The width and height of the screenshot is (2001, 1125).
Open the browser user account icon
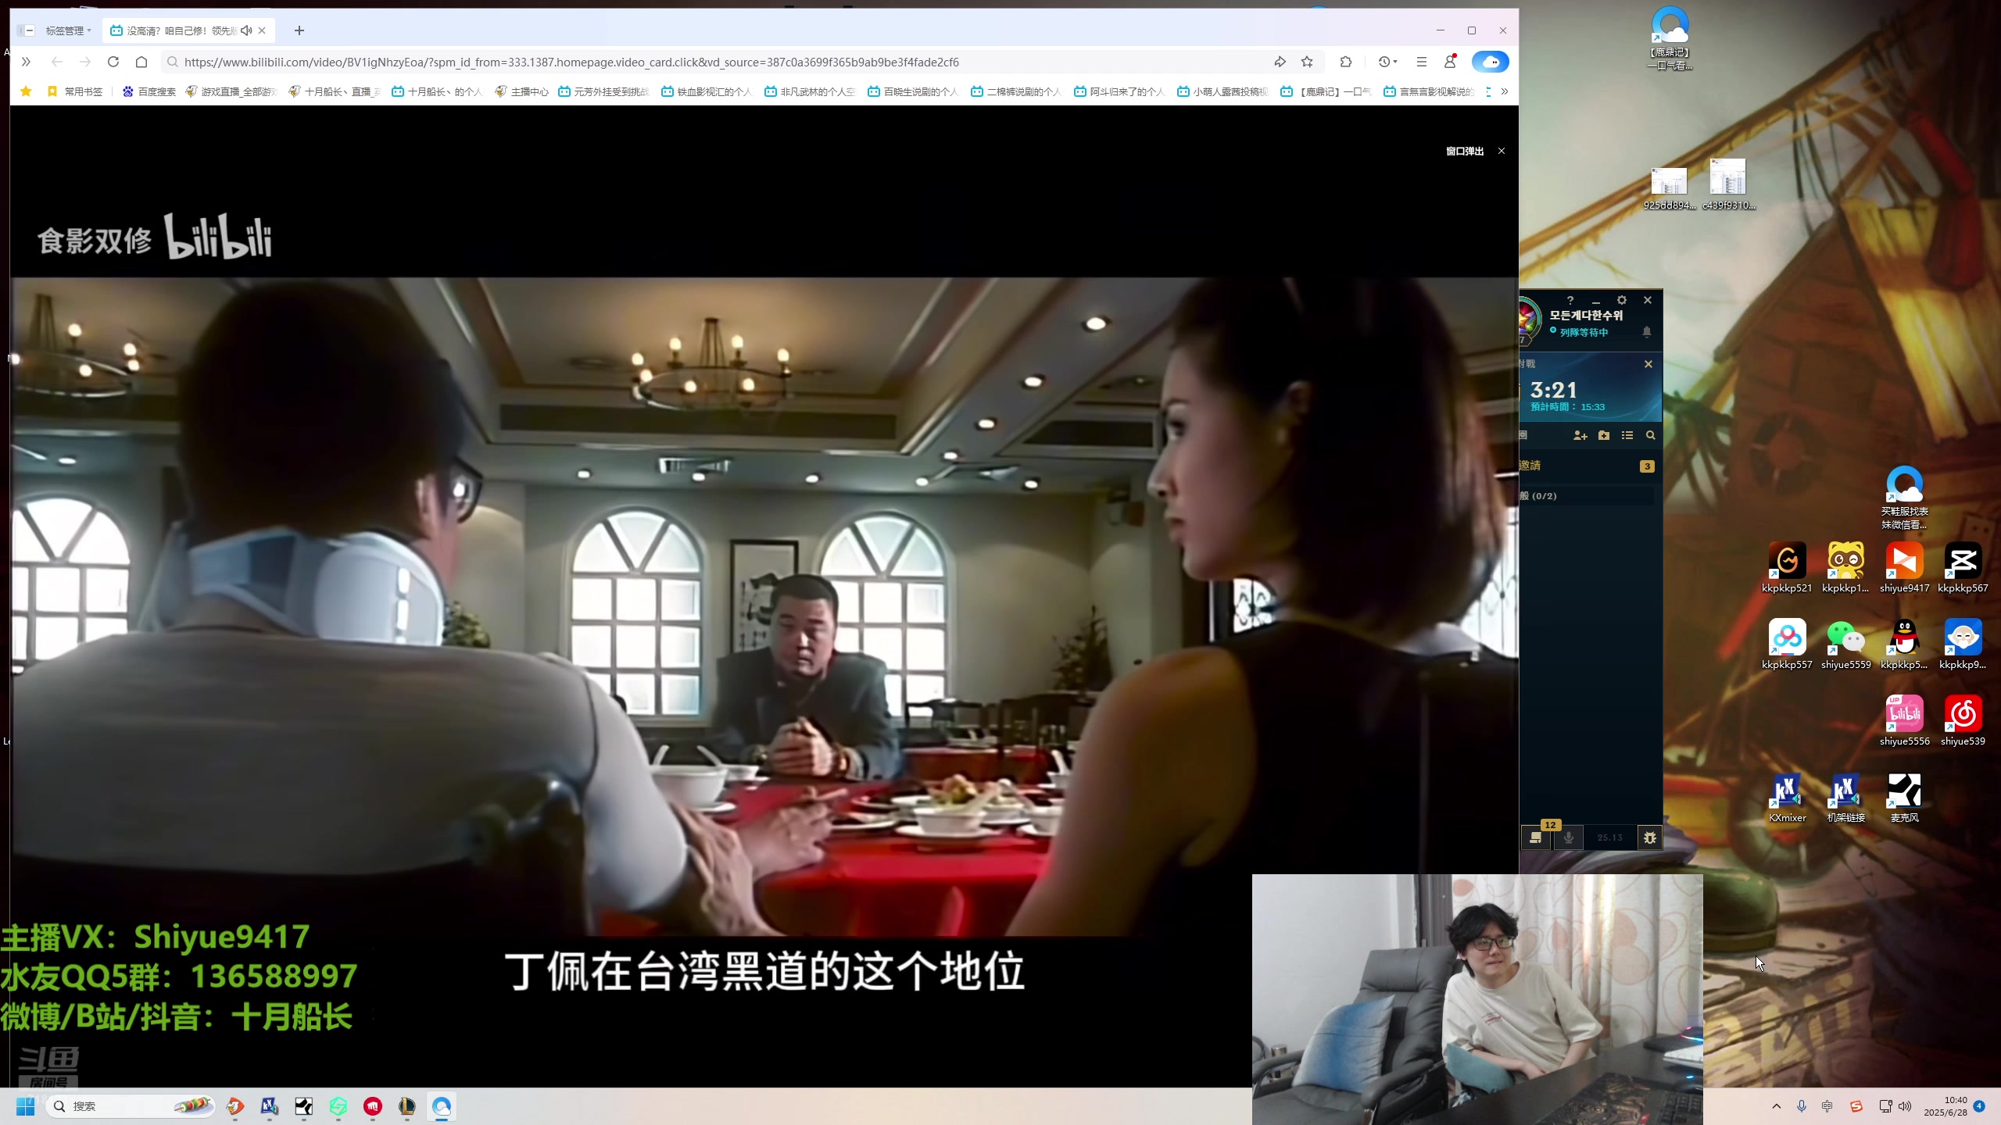pyautogui.click(x=1450, y=62)
